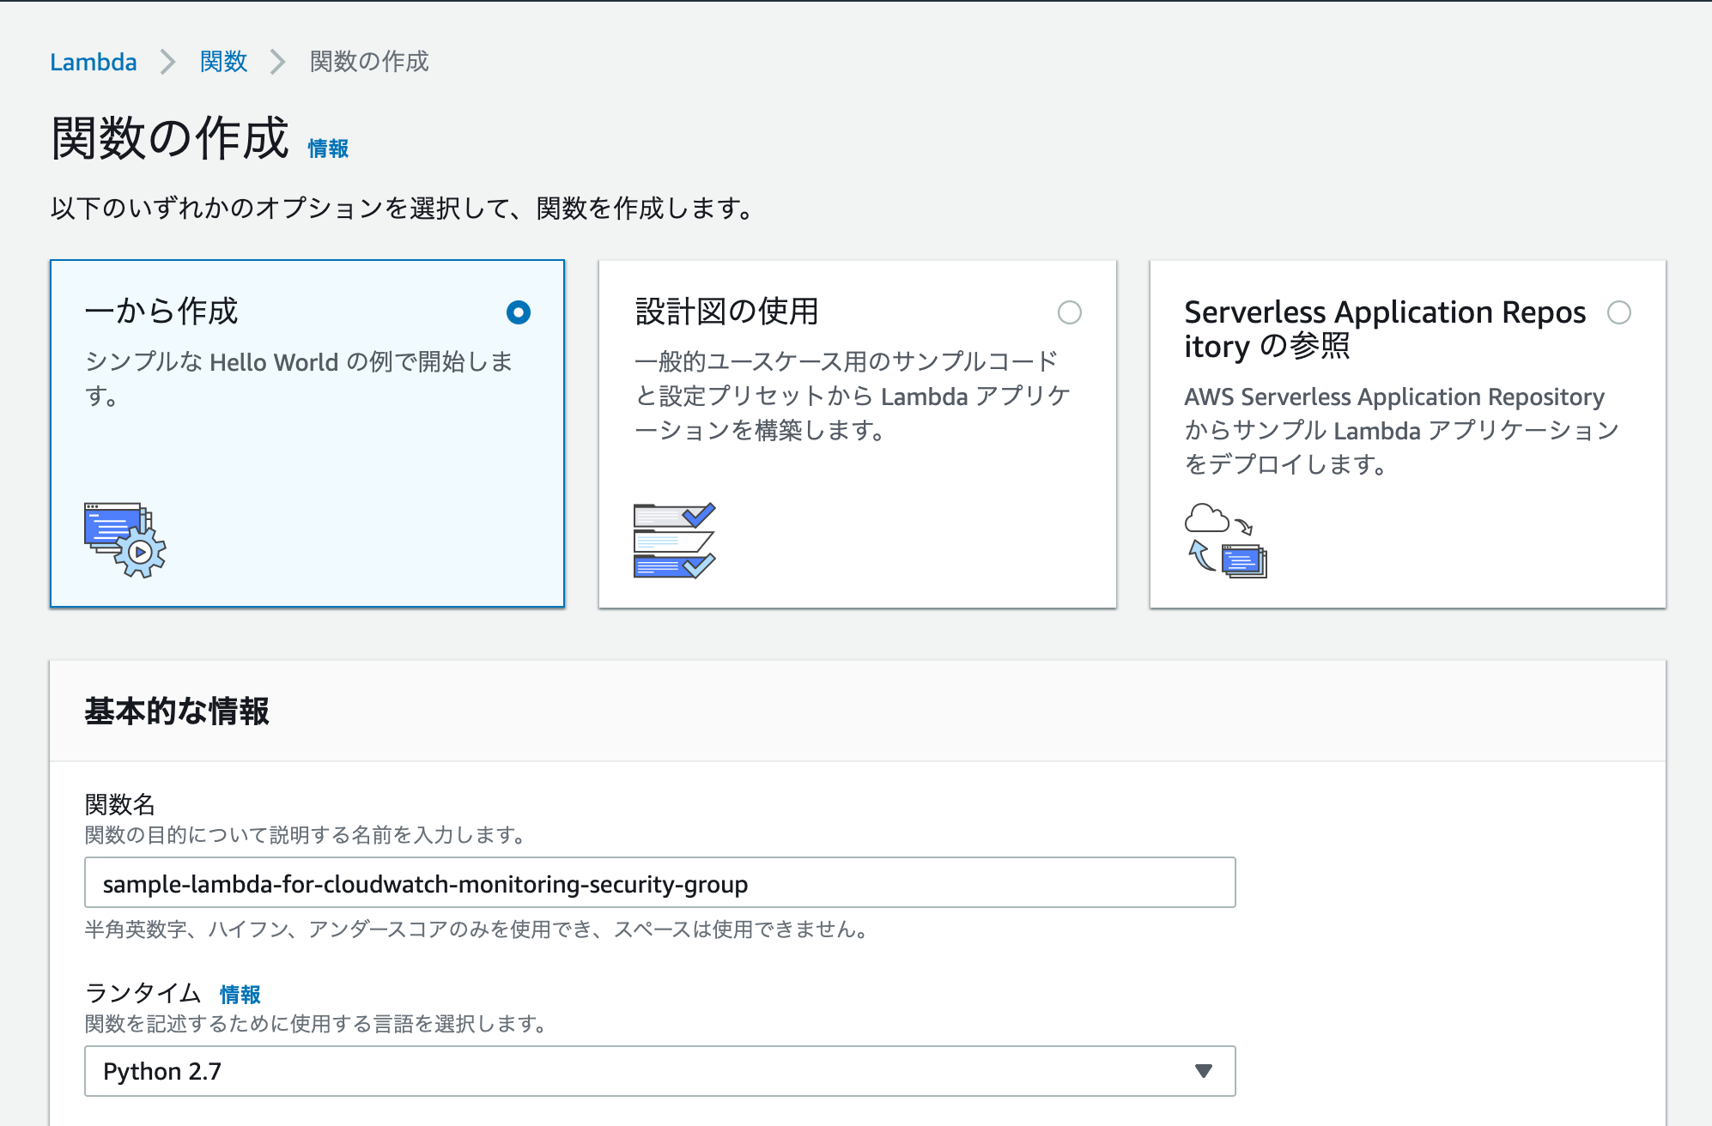Click the 関数名 input field

(659, 882)
